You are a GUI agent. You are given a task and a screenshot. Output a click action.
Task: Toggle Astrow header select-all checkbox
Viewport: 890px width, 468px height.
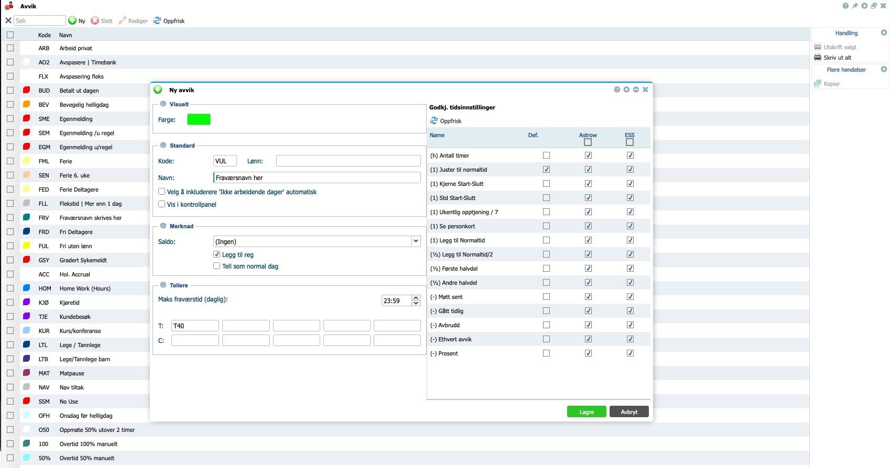pyautogui.click(x=588, y=142)
